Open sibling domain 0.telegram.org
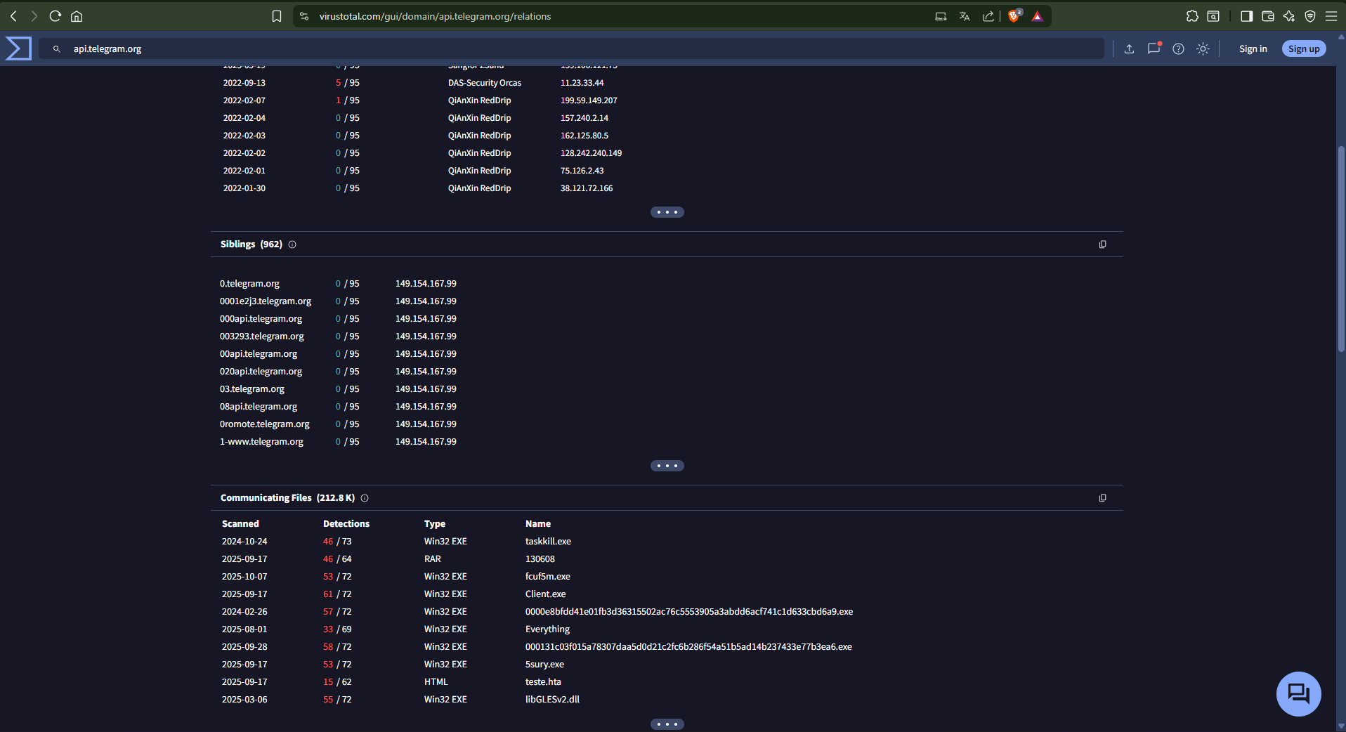 tap(249, 284)
